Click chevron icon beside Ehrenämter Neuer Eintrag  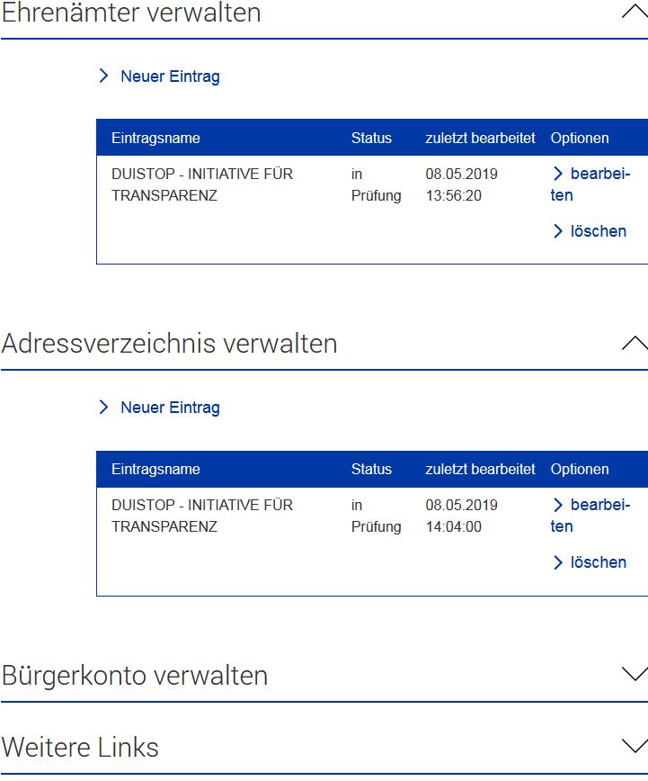point(103,76)
